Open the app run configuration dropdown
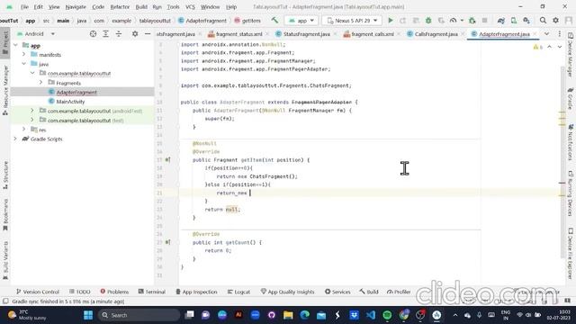This screenshot has width=576, height=324. pyautogui.click(x=301, y=21)
